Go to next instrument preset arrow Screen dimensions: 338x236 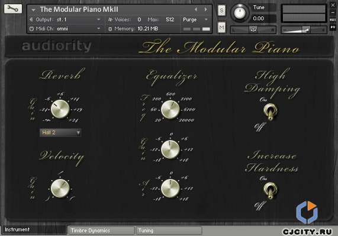point(205,9)
